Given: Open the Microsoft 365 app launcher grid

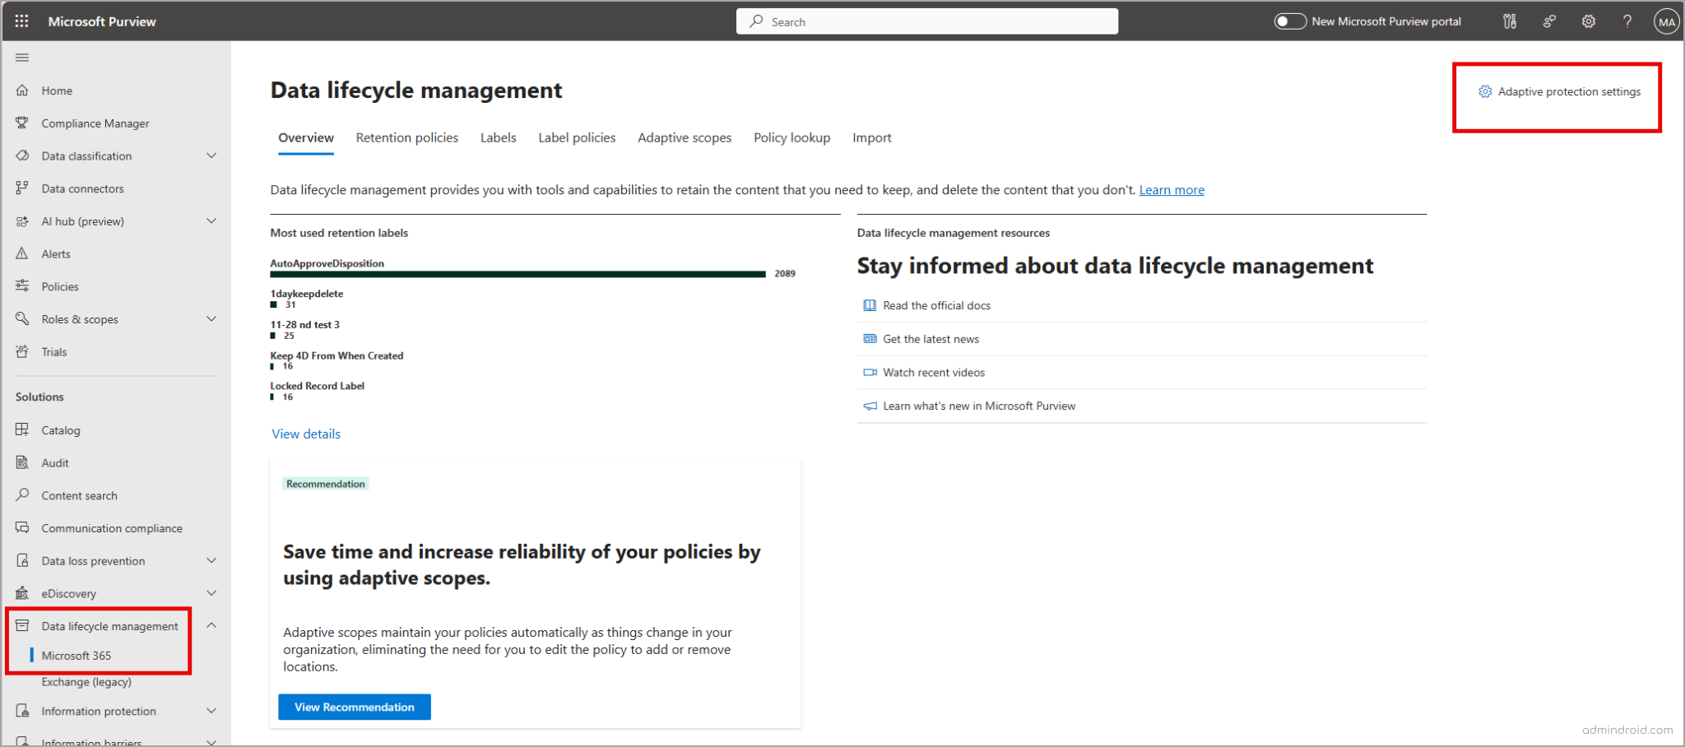Looking at the screenshot, I should tap(21, 21).
